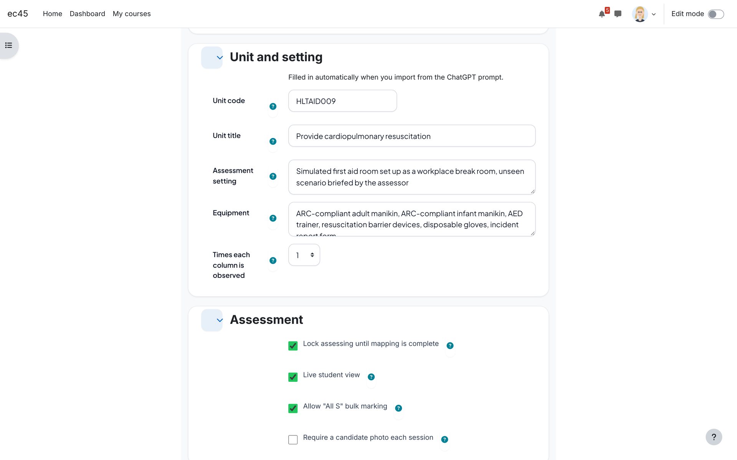
Task: Open the messaging speech bubble icon
Action: point(618,14)
